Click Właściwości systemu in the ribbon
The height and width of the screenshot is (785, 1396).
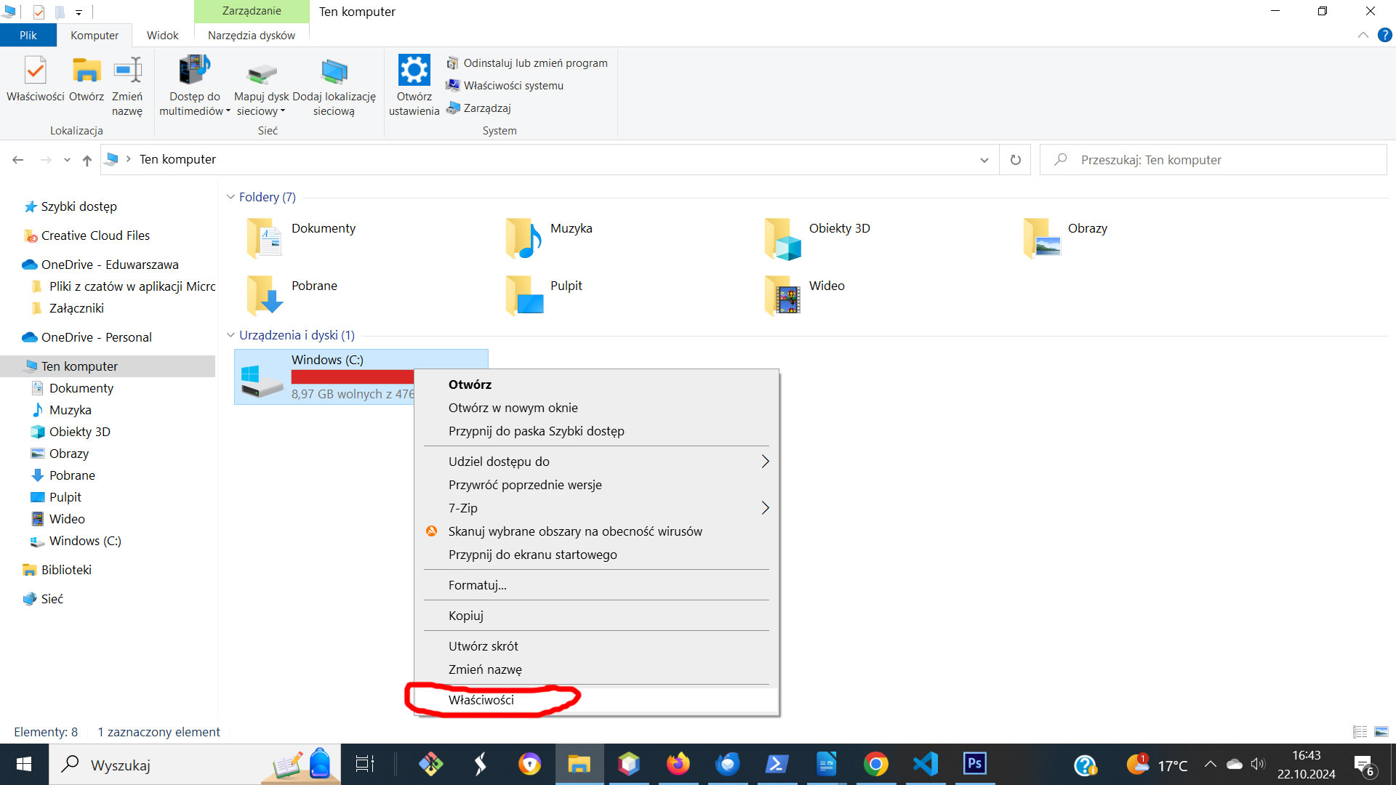(x=513, y=86)
